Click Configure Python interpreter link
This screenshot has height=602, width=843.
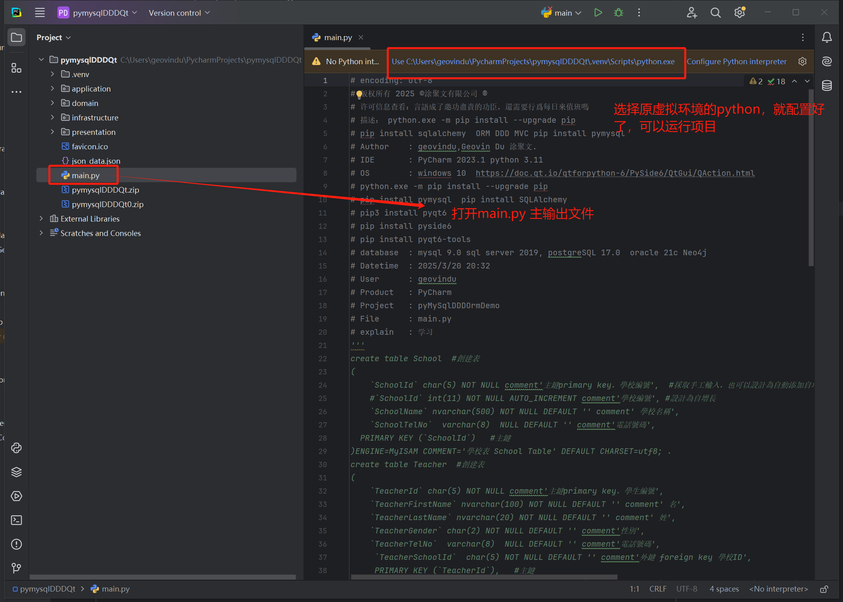pos(736,61)
